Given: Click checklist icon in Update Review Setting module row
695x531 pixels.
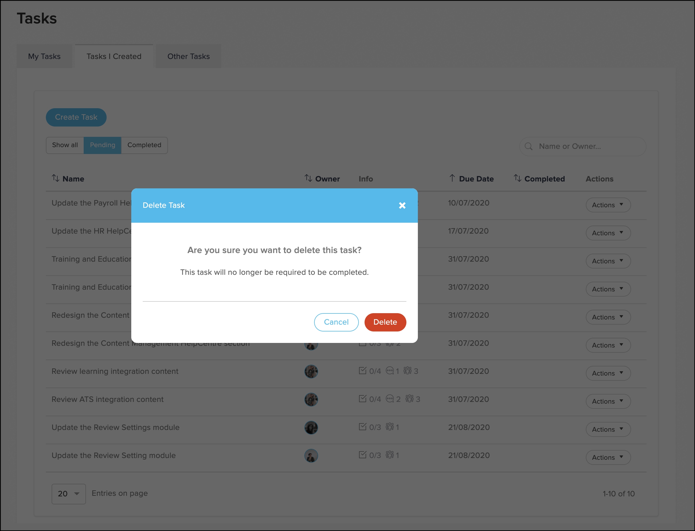Looking at the screenshot, I should pos(363,455).
